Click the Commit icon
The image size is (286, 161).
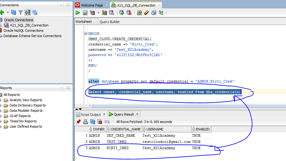click(122, 12)
